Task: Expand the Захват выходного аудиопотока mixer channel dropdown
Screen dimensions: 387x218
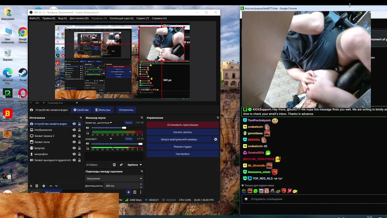Action: click(x=111, y=123)
